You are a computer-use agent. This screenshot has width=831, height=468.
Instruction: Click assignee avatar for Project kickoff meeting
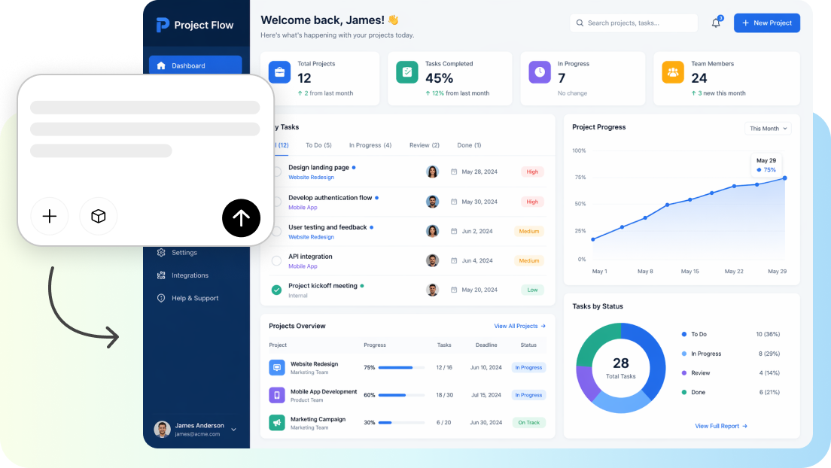(433, 290)
